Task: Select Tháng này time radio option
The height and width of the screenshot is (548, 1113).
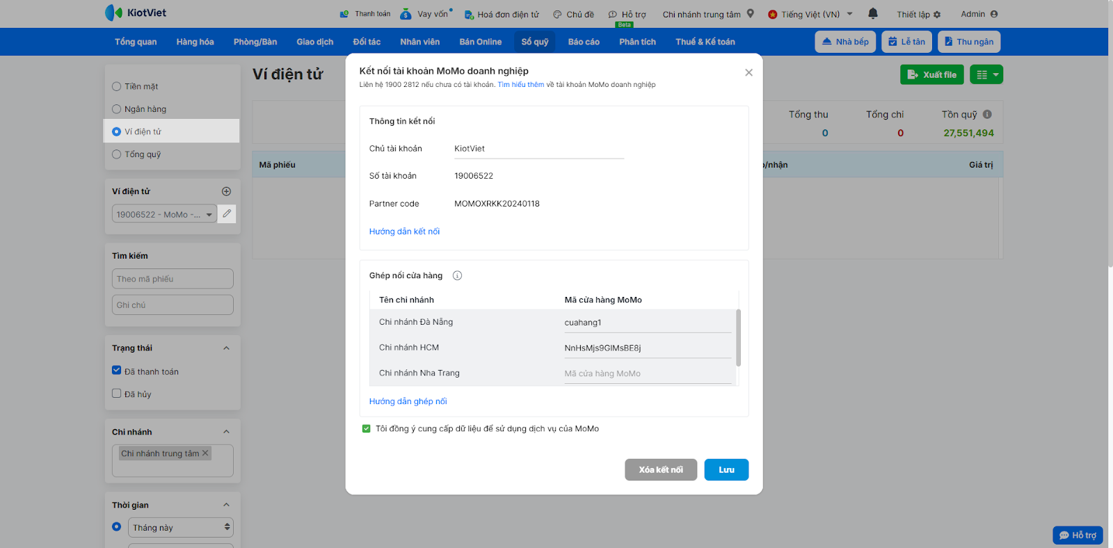Action: 117,526
